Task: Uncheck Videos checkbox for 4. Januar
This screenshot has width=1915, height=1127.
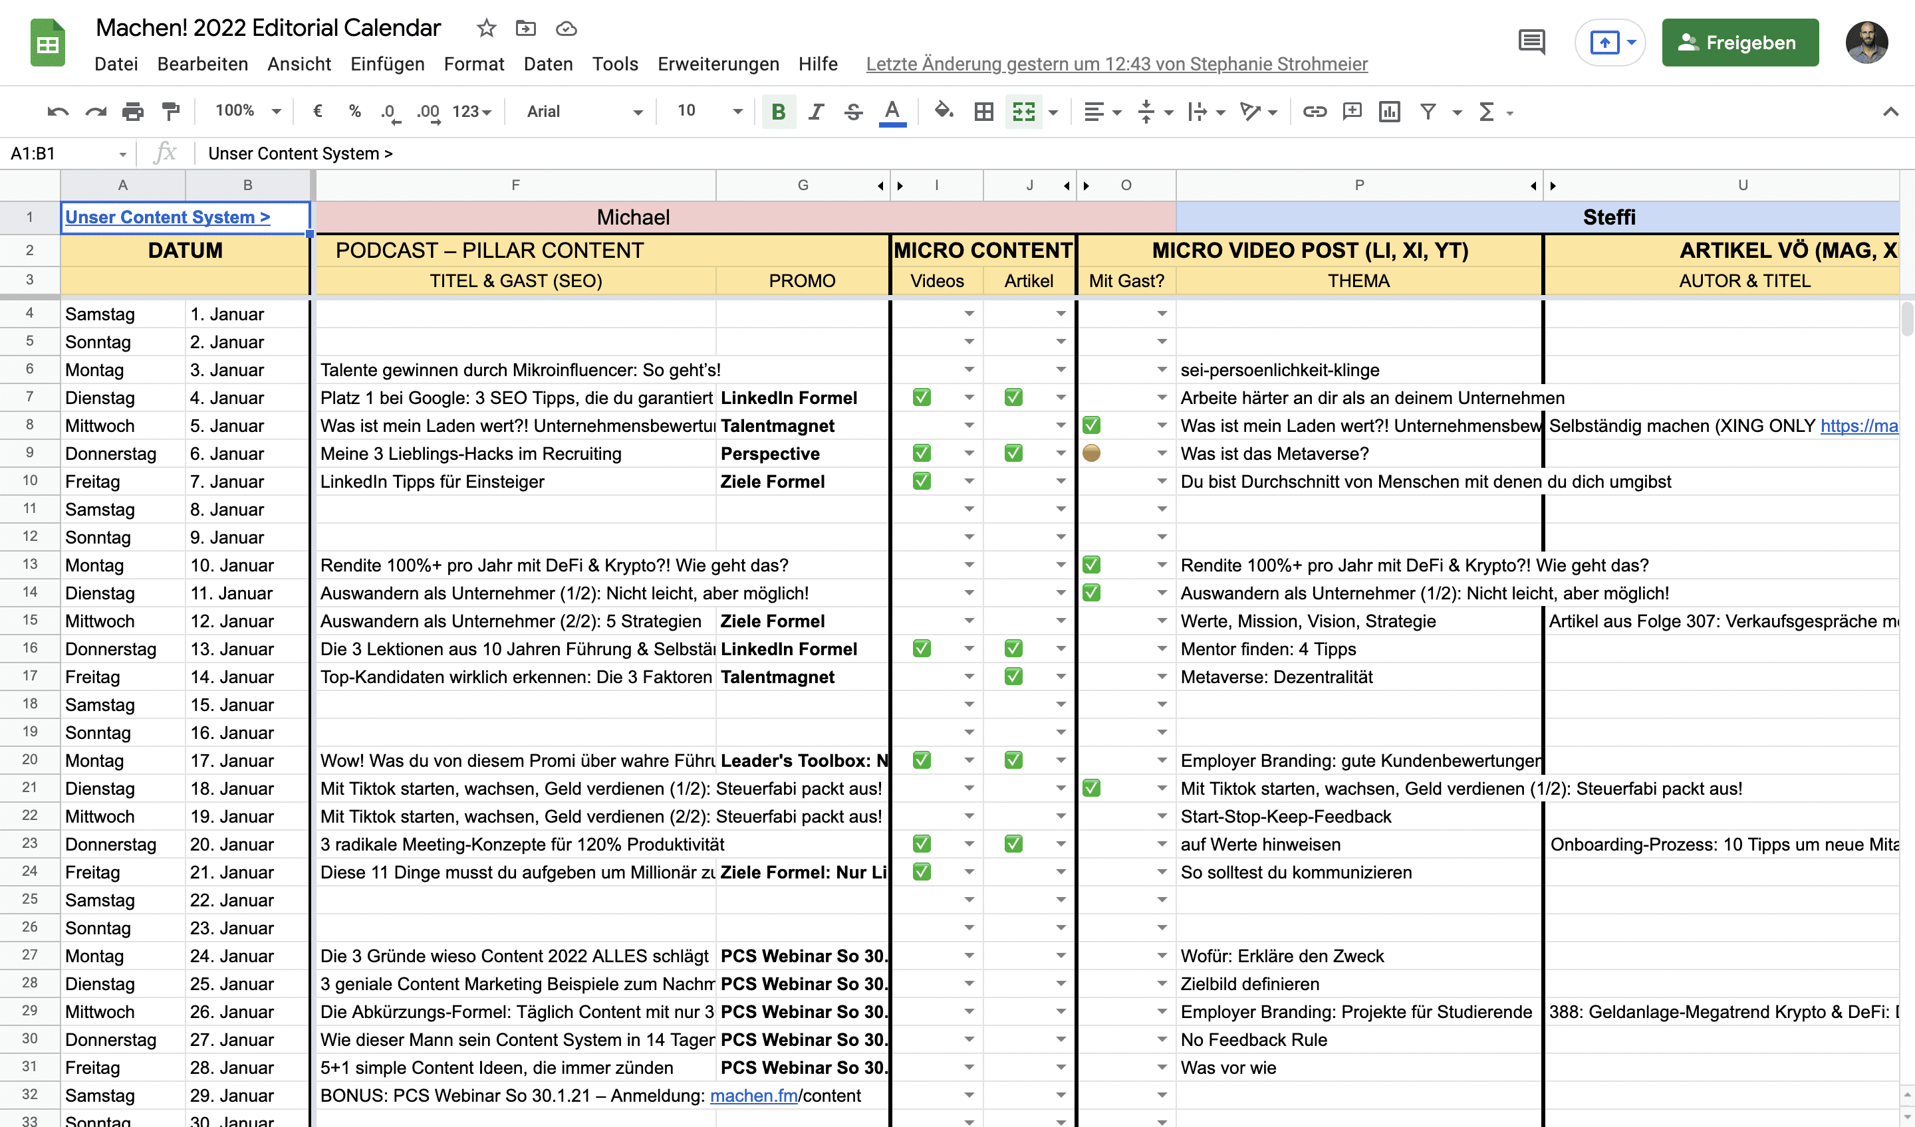Action: click(x=922, y=397)
